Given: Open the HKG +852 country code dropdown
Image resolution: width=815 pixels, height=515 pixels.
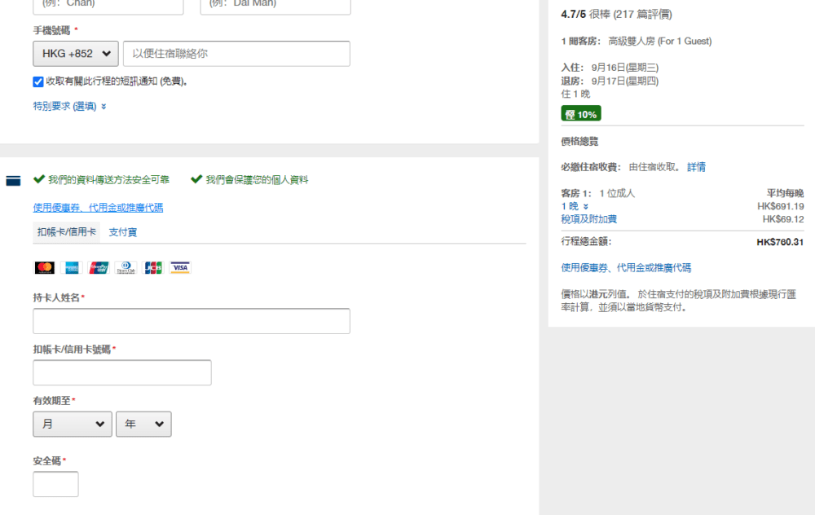Looking at the screenshot, I should pyautogui.click(x=75, y=54).
